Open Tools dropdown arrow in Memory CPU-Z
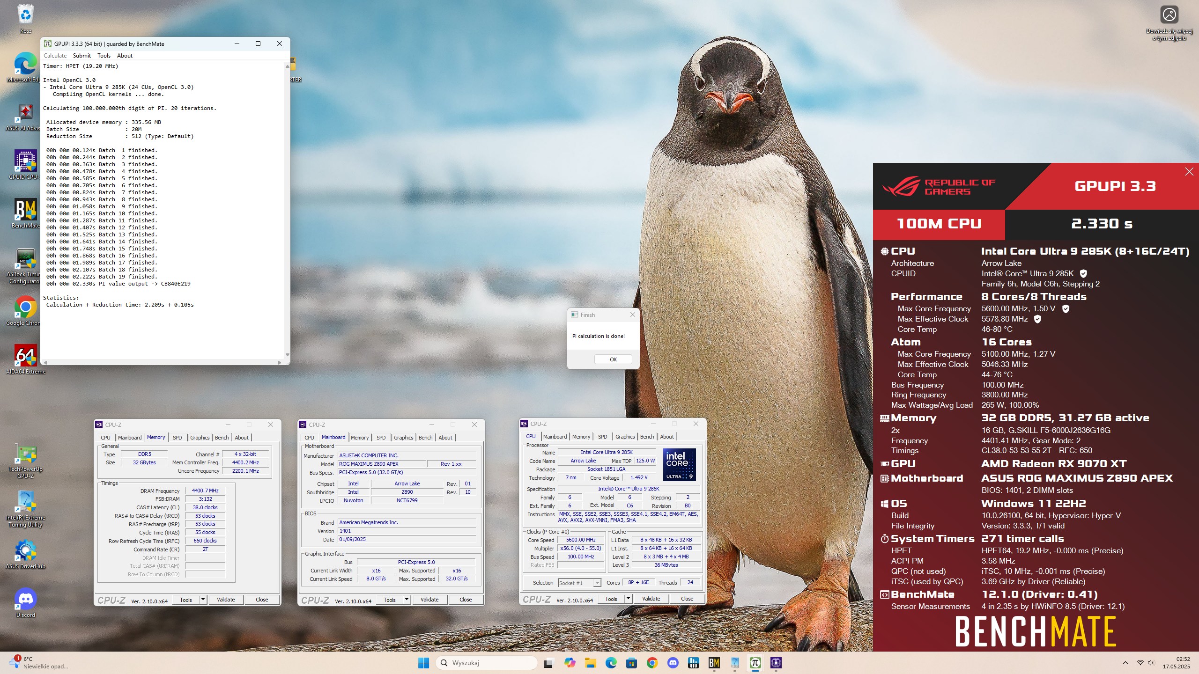The image size is (1199, 674). point(203,600)
